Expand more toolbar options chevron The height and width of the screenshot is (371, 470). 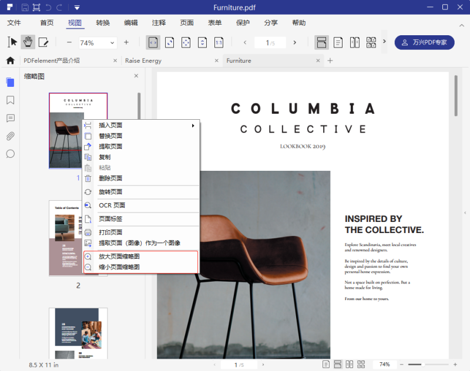[x=384, y=42]
